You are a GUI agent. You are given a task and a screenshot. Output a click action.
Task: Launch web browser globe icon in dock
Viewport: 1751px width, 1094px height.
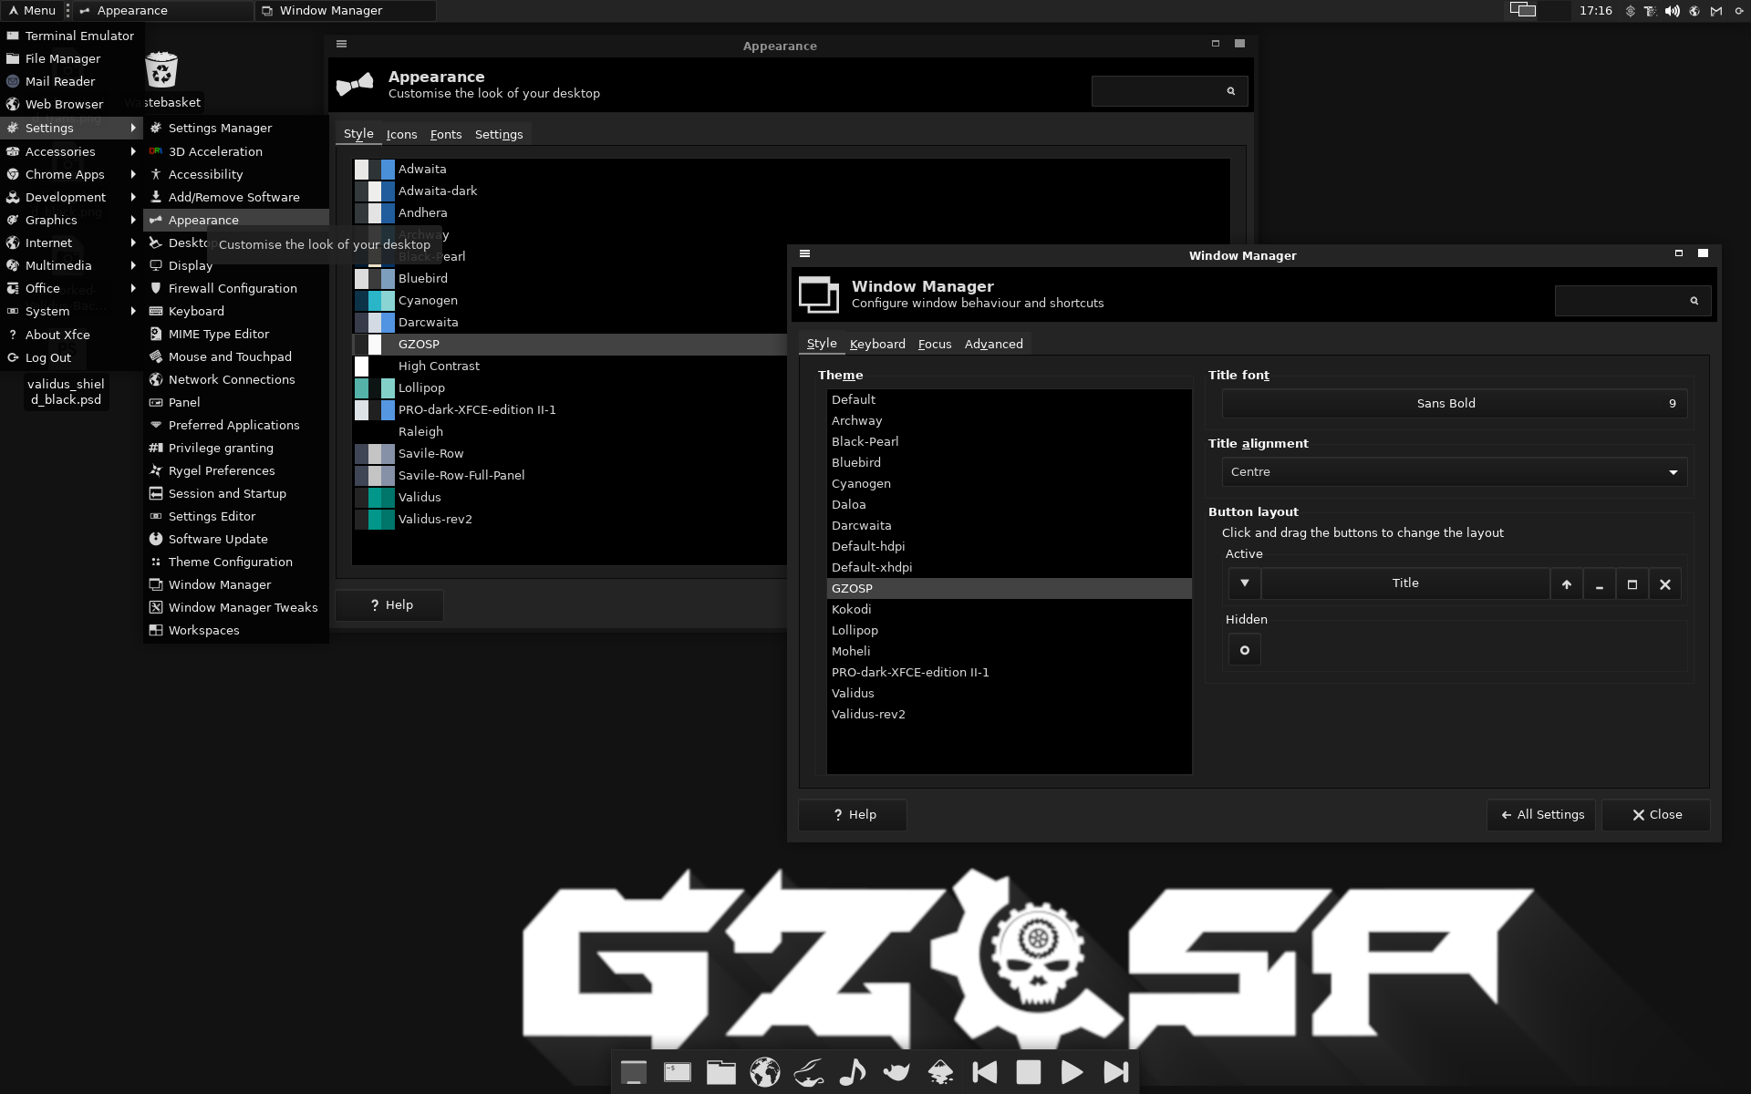[x=765, y=1072]
